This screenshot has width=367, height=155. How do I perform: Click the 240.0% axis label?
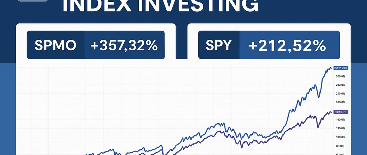pyautogui.click(x=340, y=94)
